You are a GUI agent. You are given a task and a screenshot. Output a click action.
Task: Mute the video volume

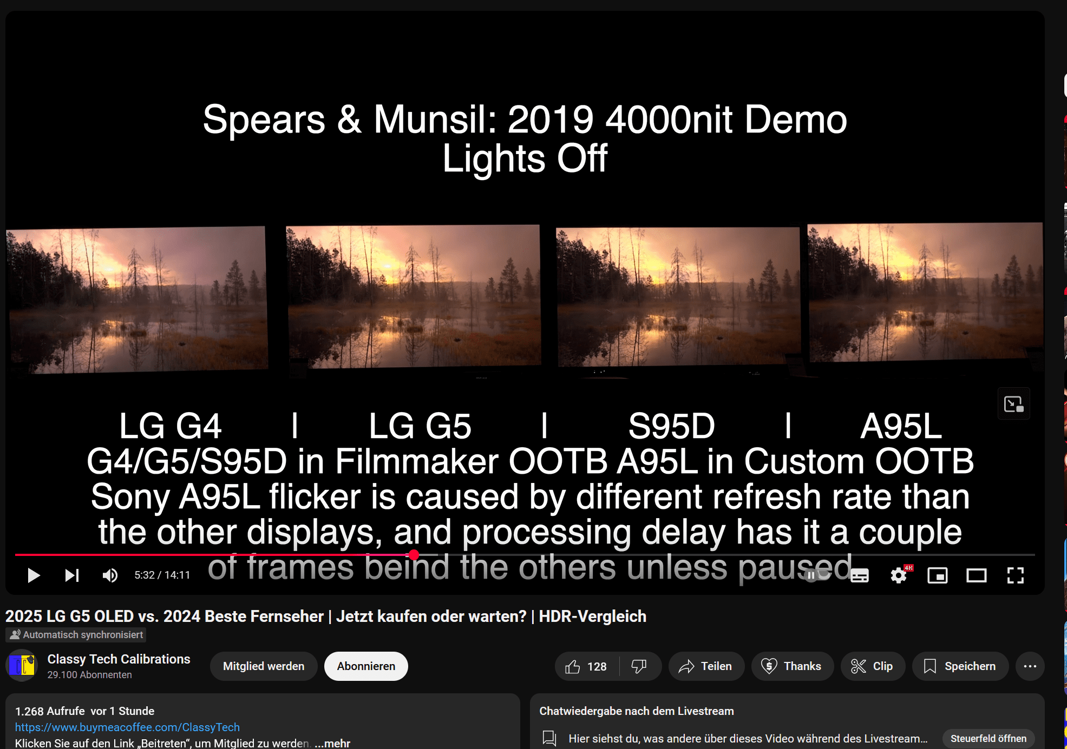pos(110,575)
